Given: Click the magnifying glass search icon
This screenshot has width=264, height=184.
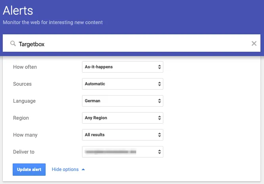Looking at the screenshot, I should (13, 44).
